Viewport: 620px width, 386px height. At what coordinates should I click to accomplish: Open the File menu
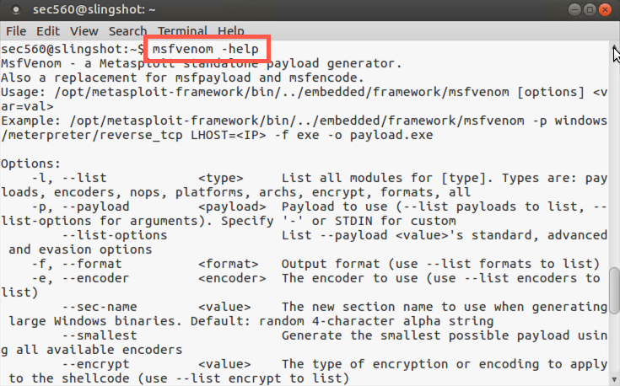coord(16,31)
